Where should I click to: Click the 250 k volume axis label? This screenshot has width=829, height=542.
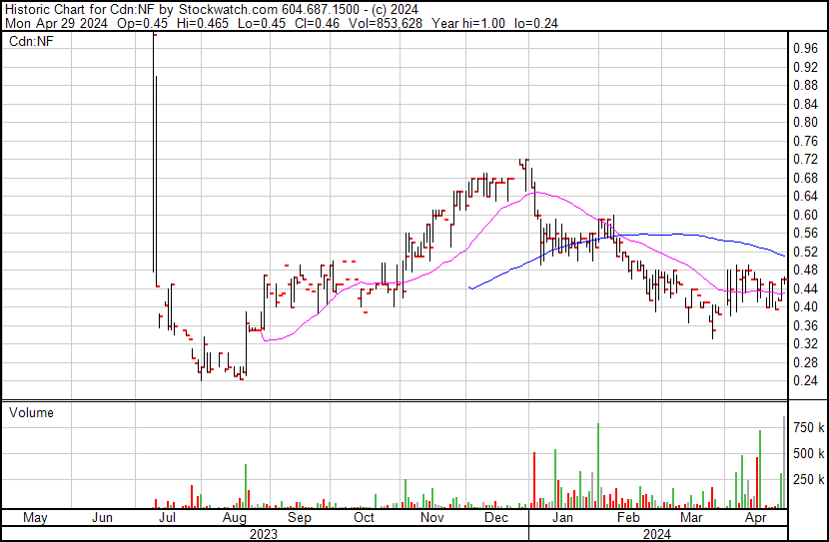pos(809,479)
